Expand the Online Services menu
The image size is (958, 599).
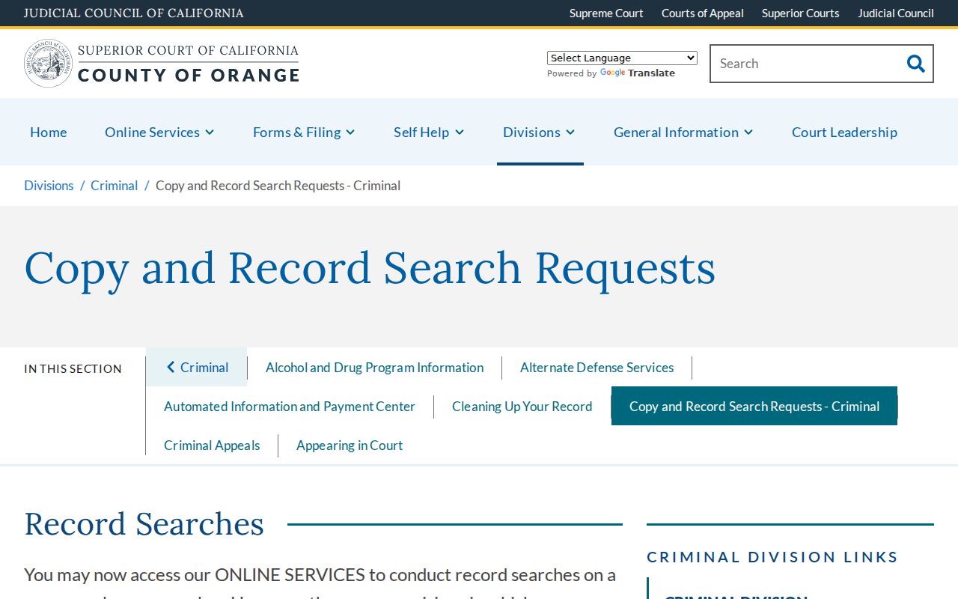[159, 132]
